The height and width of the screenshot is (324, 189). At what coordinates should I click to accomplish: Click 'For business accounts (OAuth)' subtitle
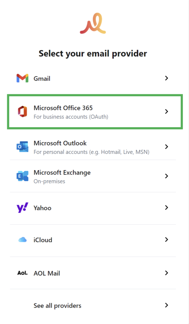click(x=71, y=117)
